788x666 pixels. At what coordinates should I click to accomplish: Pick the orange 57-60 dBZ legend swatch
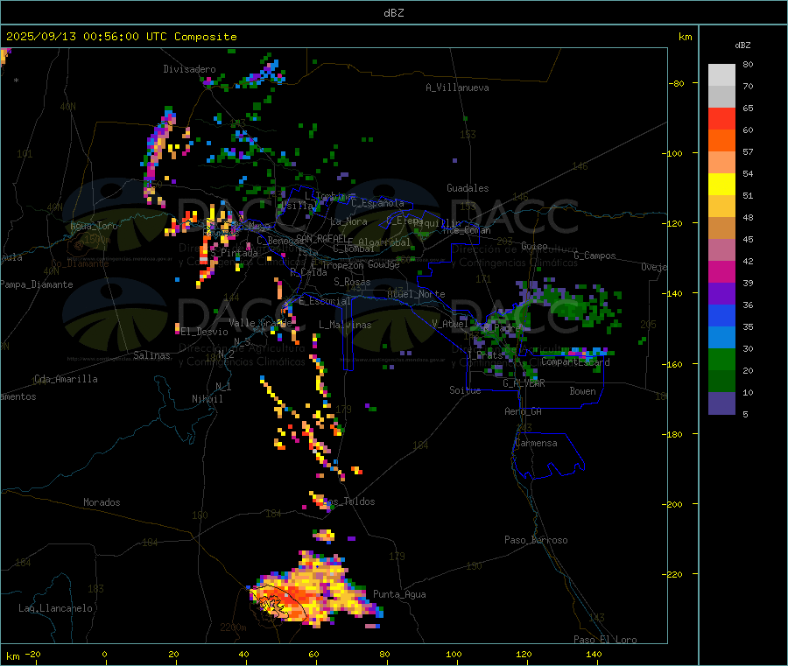[x=721, y=141]
